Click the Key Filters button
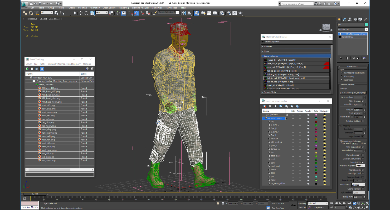This screenshot has height=210, width=390. [x=320, y=207]
